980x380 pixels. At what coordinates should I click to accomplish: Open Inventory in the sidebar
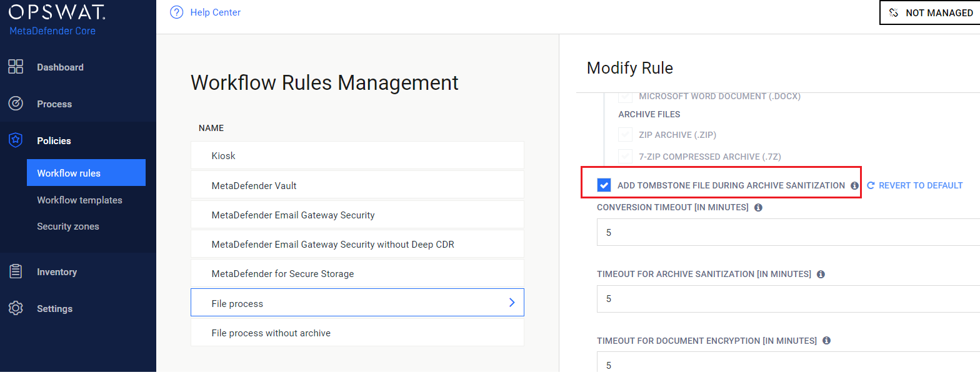[x=57, y=272]
